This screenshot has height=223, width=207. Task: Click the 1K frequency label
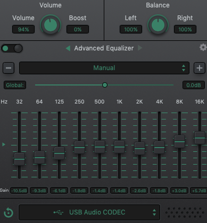[x=119, y=101]
